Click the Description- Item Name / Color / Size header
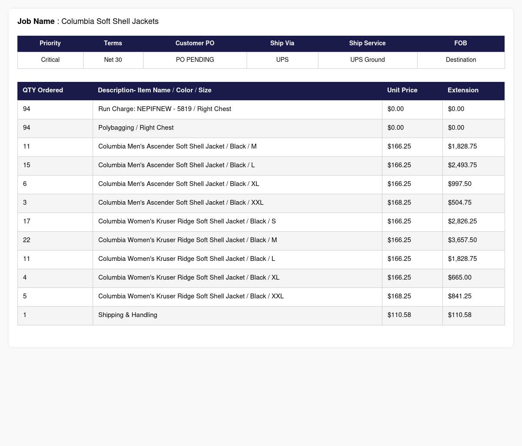 [x=237, y=90]
